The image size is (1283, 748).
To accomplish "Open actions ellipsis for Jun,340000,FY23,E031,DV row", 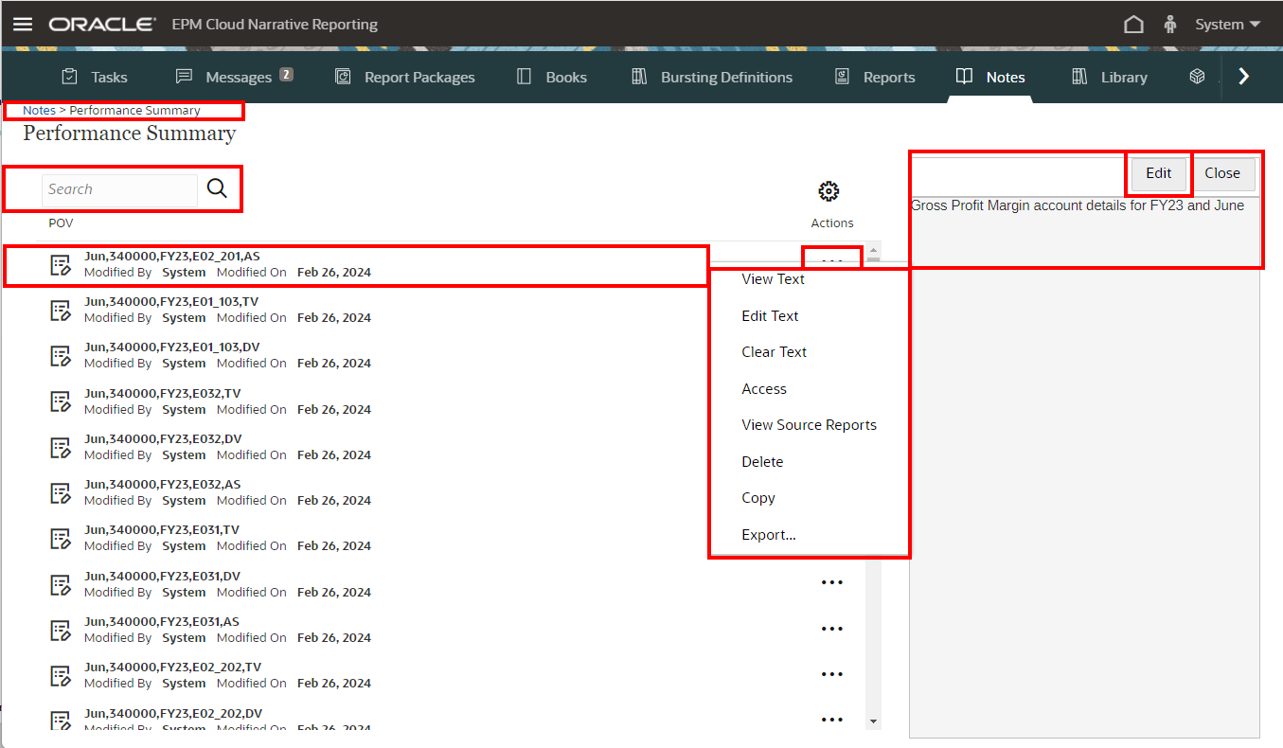I will [831, 582].
